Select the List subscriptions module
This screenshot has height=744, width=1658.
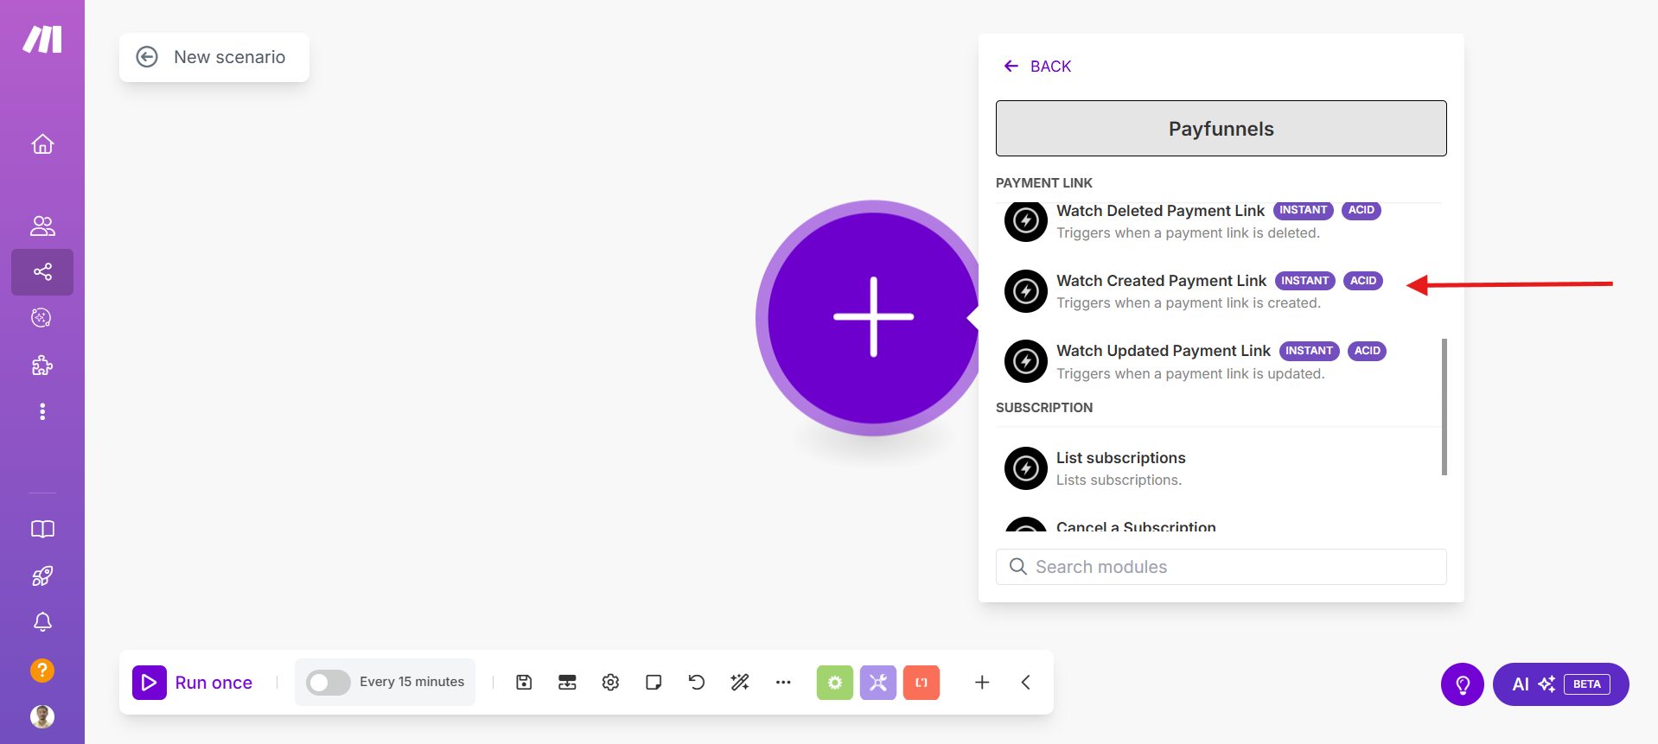pyautogui.click(x=1221, y=468)
